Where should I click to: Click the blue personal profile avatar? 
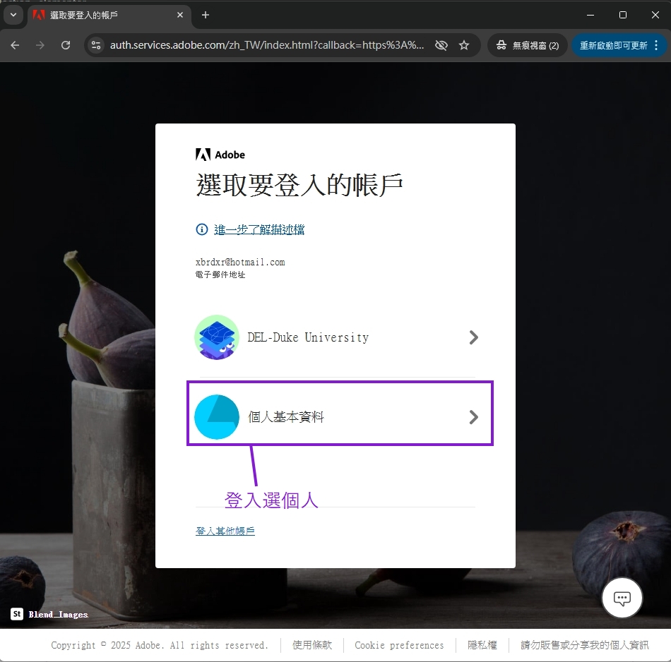[217, 417]
